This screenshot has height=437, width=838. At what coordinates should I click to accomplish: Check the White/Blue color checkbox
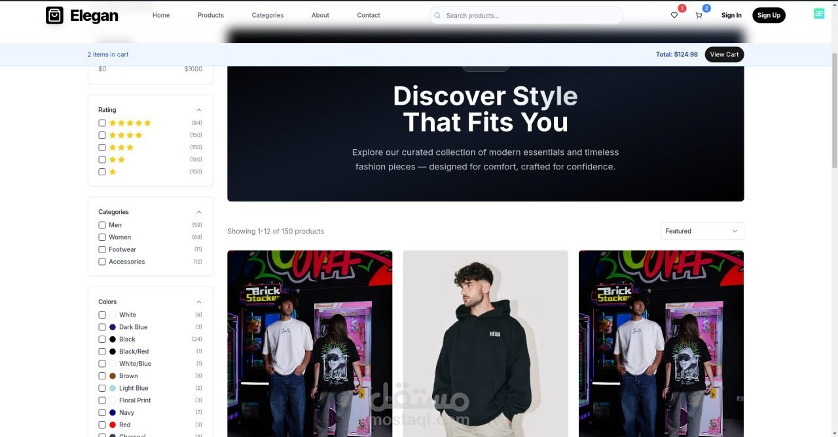click(102, 364)
